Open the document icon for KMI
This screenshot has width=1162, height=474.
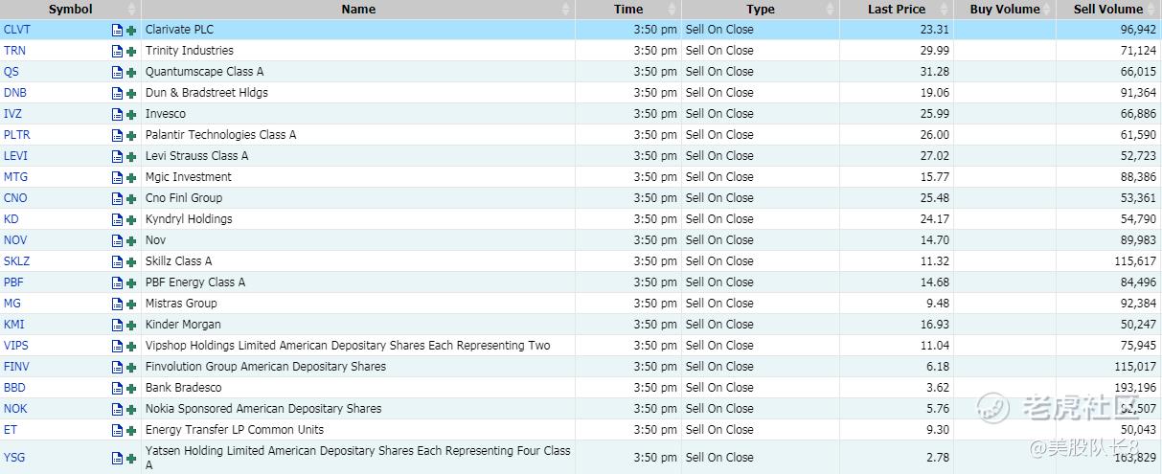[117, 326]
